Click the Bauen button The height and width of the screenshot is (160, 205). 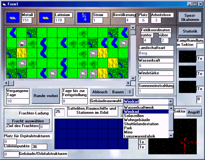[x=118, y=92]
